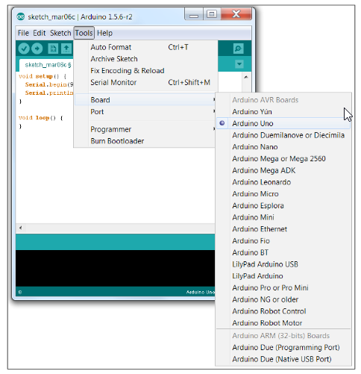The image size is (361, 374).
Task: Expand the Board submenu
Action: point(145,100)
